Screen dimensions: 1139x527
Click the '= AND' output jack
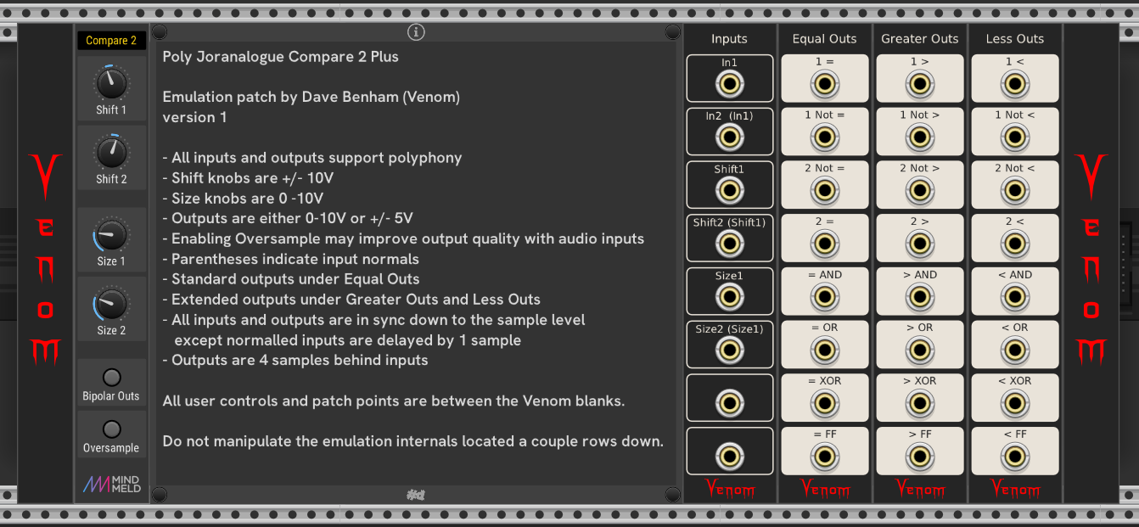point(824,298)
